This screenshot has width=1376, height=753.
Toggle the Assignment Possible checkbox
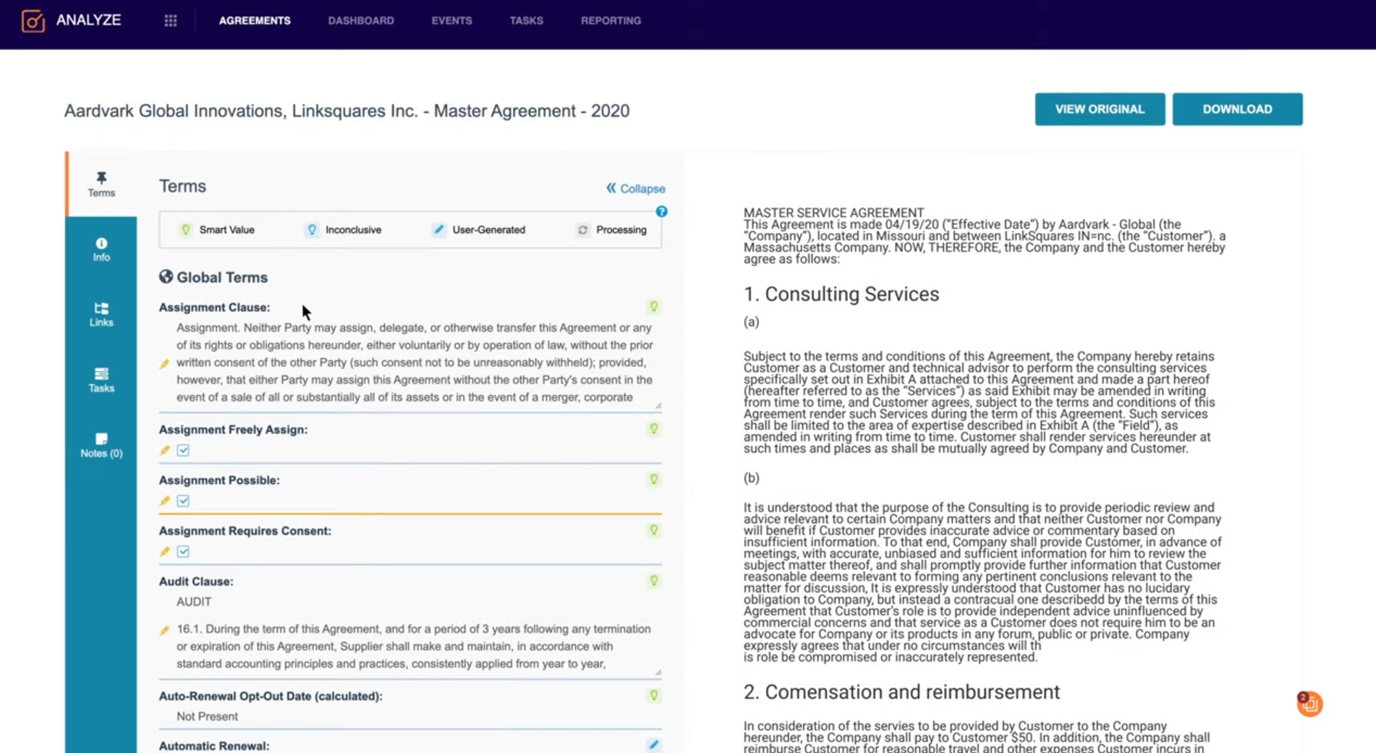click(183, 501)
